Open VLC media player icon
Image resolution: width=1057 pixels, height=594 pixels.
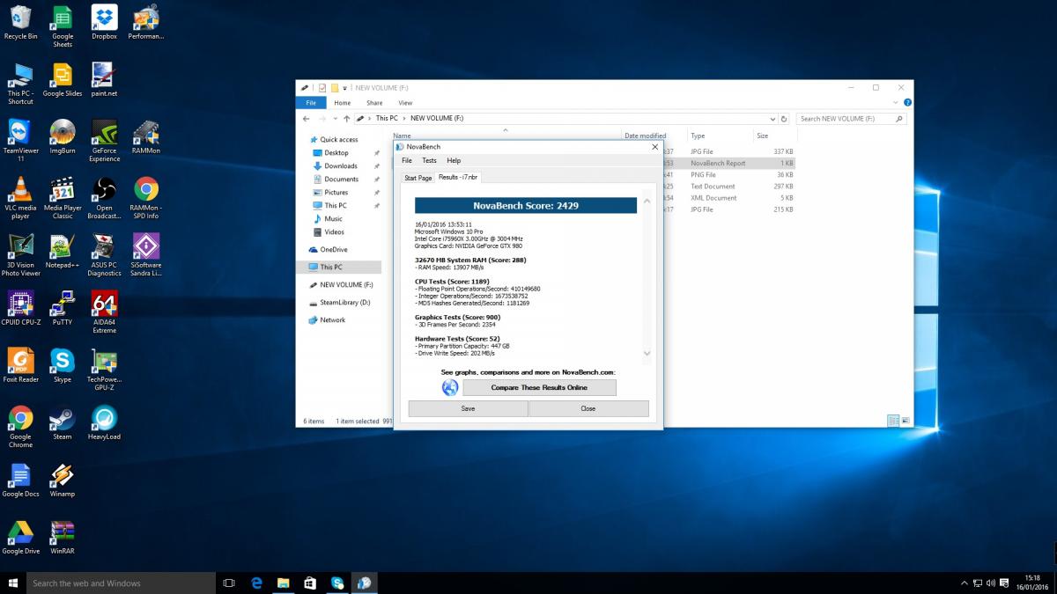coord(20,199)
